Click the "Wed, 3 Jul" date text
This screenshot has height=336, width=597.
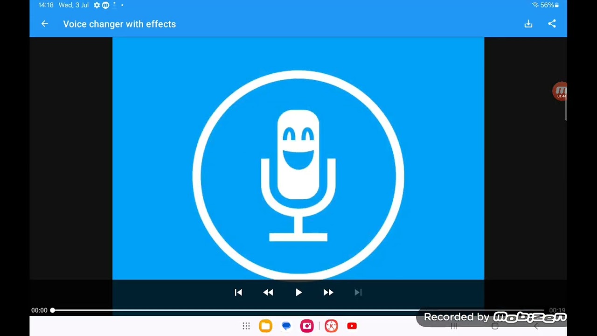(74, 5)
